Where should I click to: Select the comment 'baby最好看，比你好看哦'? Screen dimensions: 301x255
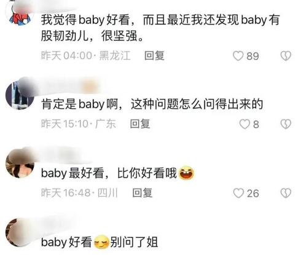(x=117, y=173)
